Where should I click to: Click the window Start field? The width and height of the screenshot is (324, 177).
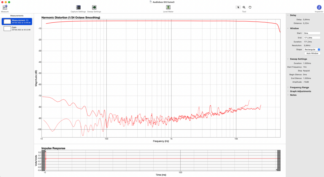[312, 33]
